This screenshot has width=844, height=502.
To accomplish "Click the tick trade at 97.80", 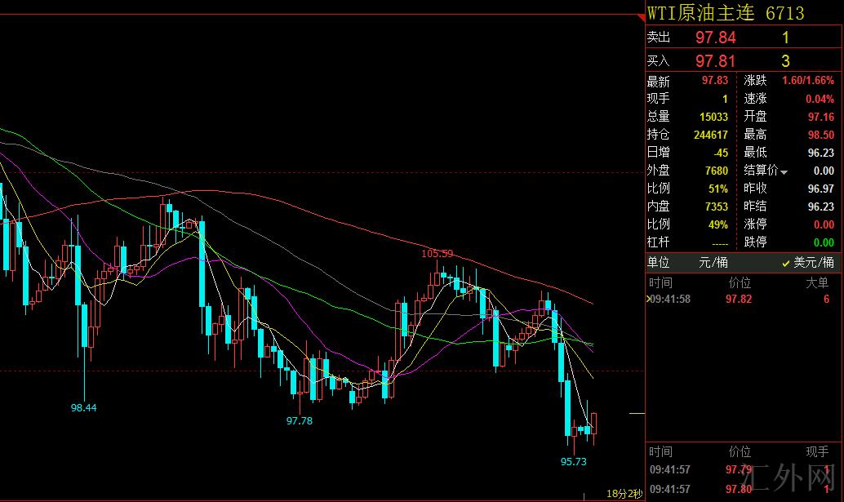I will click(x=739, y=489).
